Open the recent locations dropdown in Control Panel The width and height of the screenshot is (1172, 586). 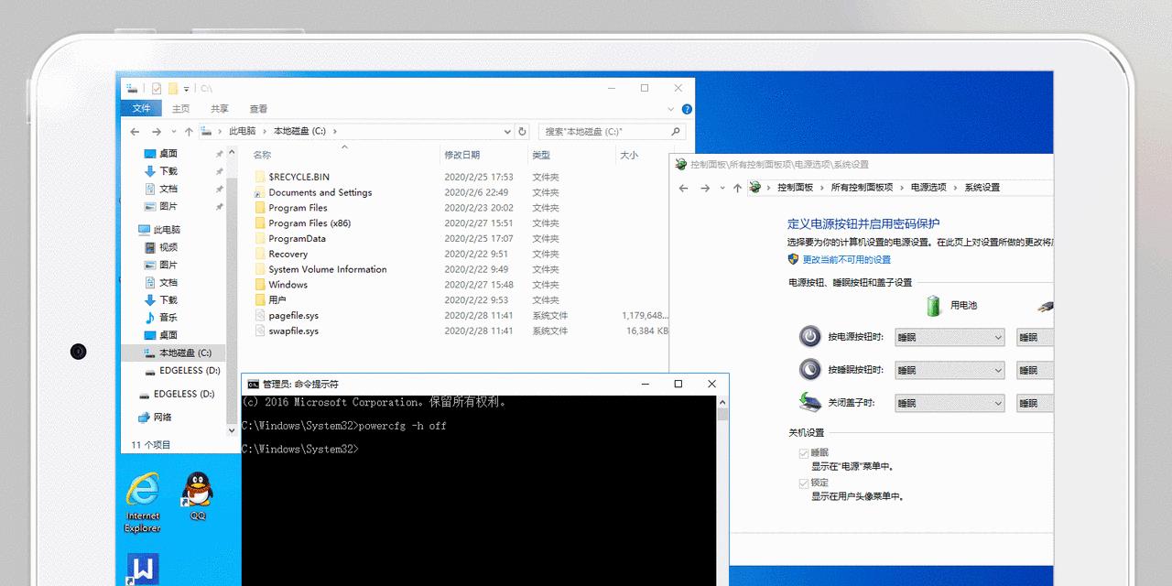pos(722,188)
